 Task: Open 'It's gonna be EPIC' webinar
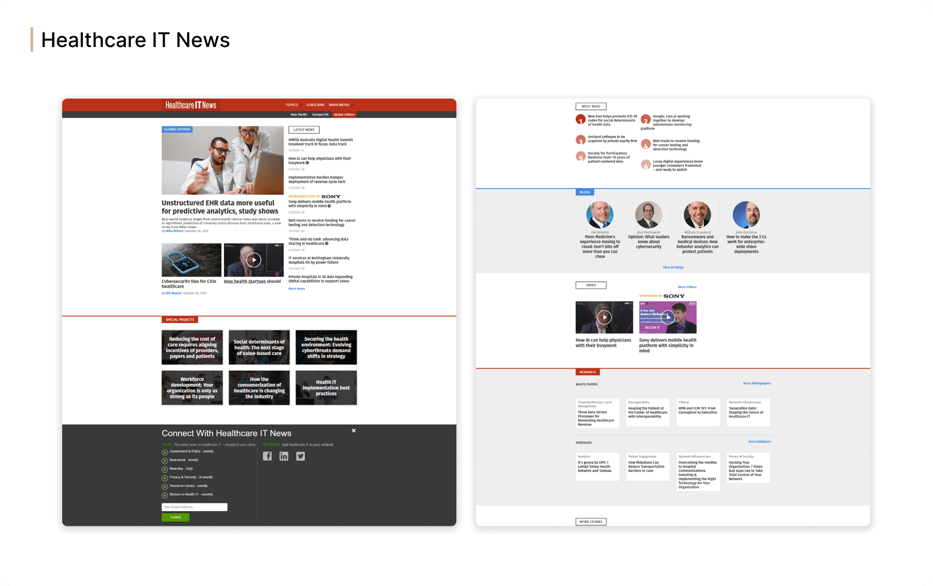[x=597, y=467]
